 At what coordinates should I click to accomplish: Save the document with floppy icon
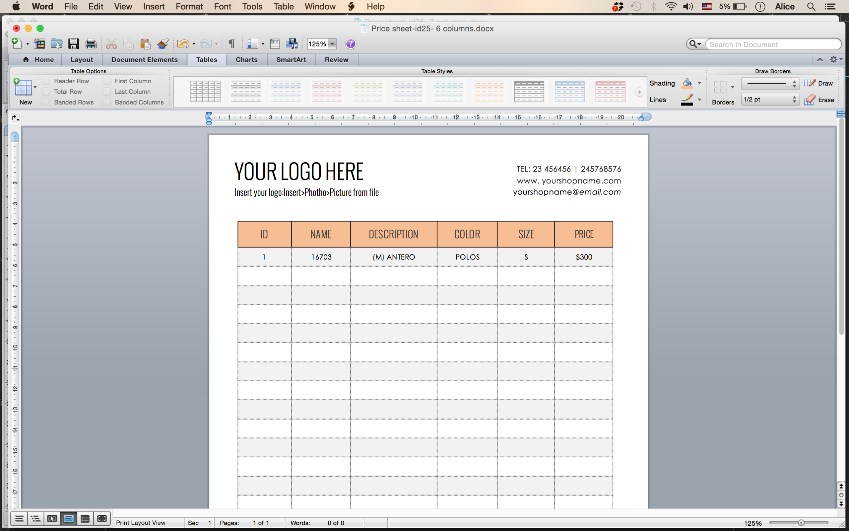tap(73, 44)
